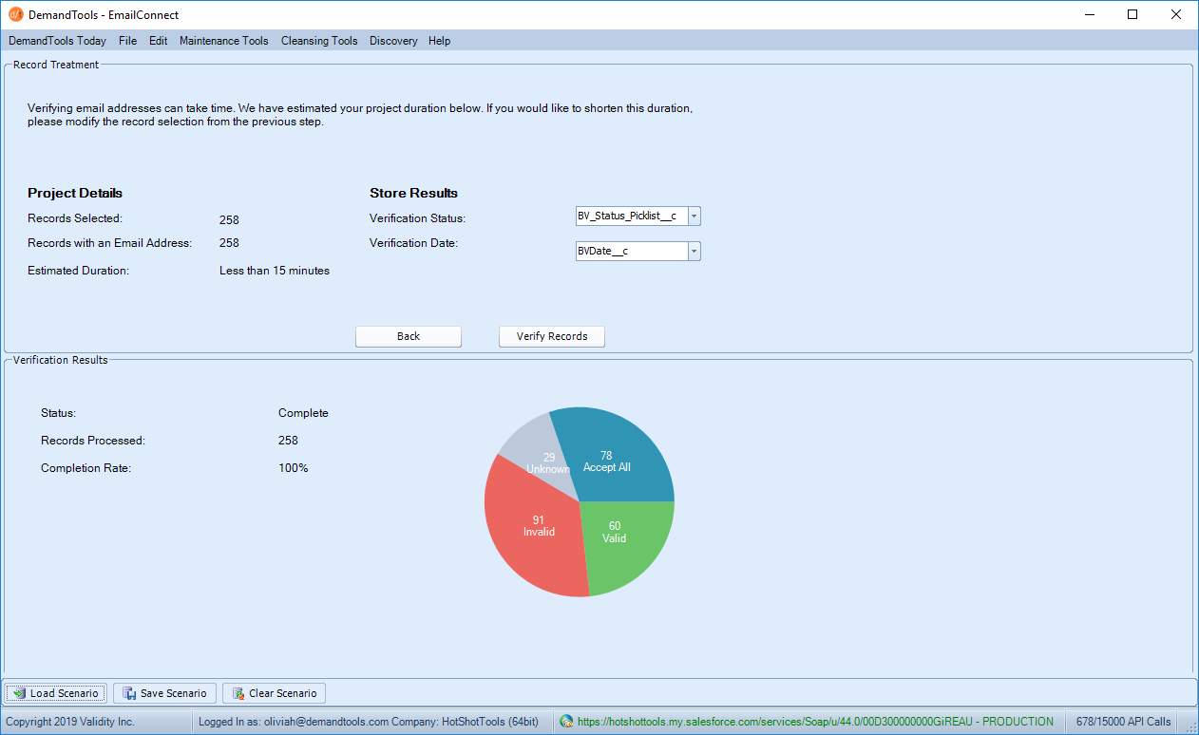
Task: Click the Records Processed label
Action: [93, 441]
